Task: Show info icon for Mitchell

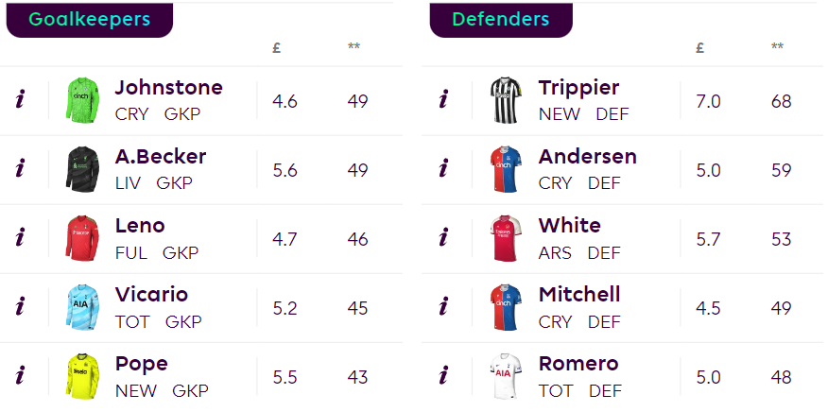Action: click(443, 307)
